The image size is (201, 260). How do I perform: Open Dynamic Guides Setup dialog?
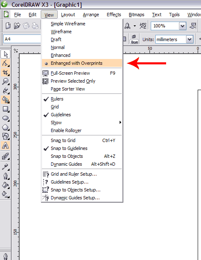(x=82, y=198)
